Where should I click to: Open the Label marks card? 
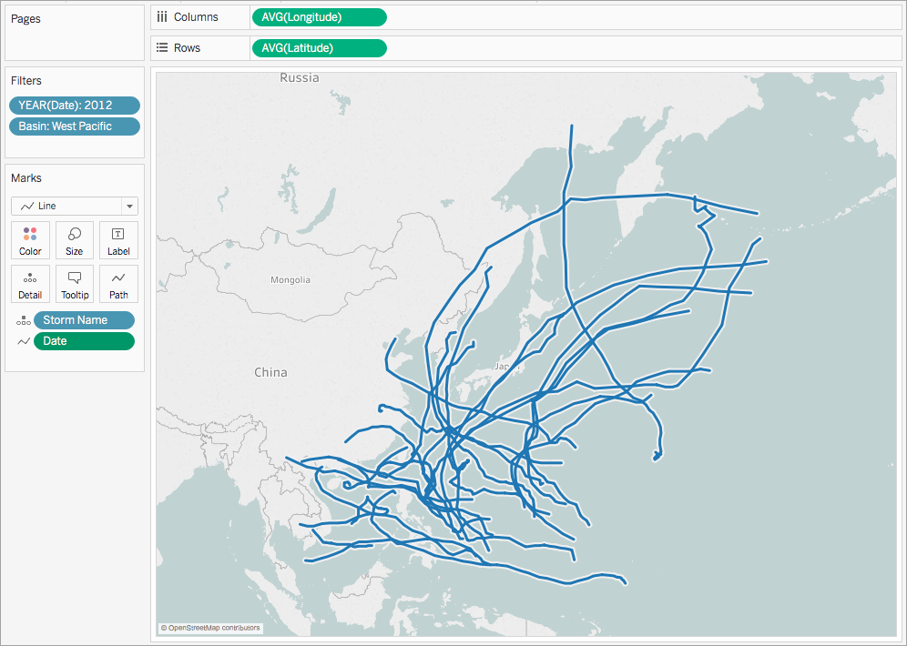coord(118,240)
